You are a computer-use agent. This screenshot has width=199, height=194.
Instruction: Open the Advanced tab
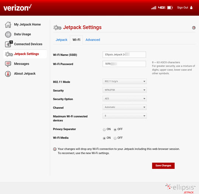point(92,40)
